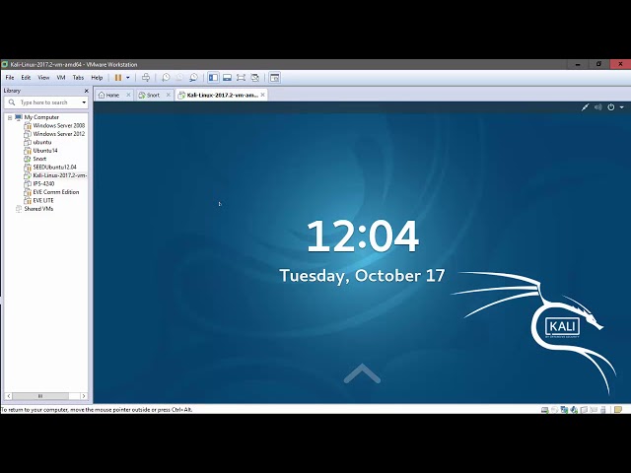Select the lowercase ubuntu VM

pyautogui.click(x=42, y=142)
